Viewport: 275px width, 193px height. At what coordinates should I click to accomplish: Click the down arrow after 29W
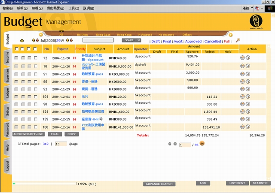[x=71, y=40]
